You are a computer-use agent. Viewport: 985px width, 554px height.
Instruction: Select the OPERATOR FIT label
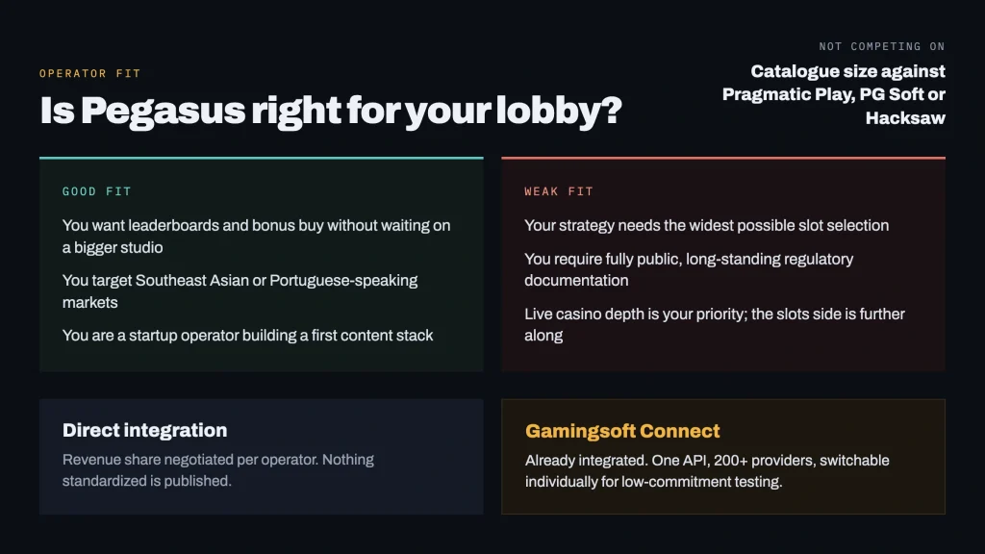click(89, 73)
